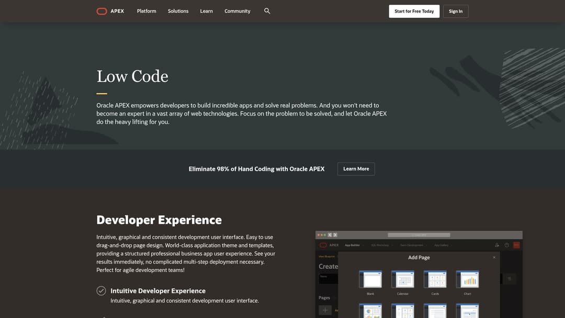This screenshot has width=565, height=318.
Task: Click the Learn More button
Action: [356, 169]
